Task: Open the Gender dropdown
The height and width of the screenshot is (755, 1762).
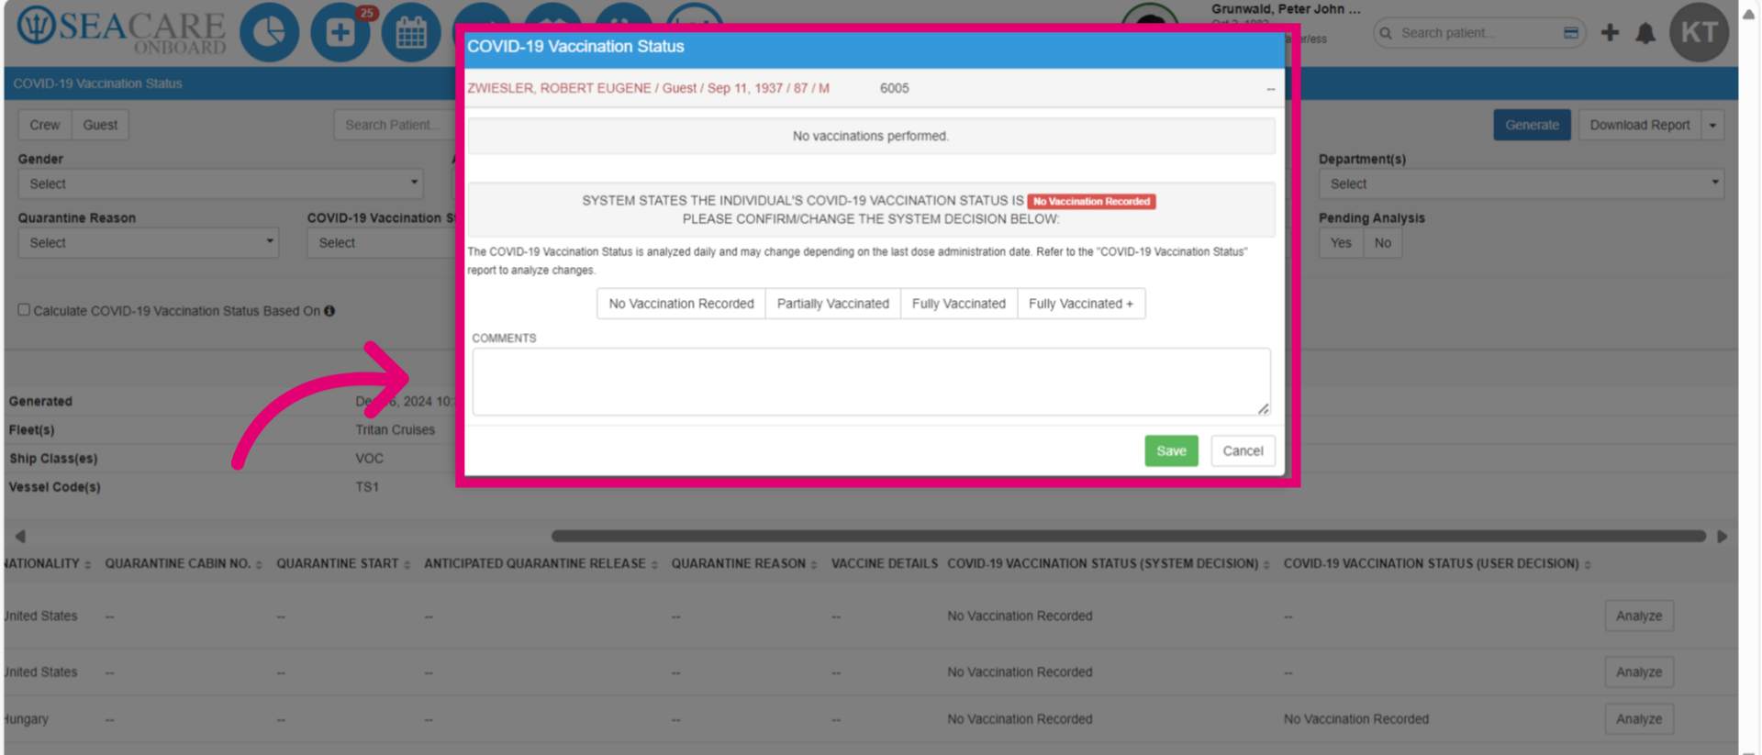Action: coord(220,183)
